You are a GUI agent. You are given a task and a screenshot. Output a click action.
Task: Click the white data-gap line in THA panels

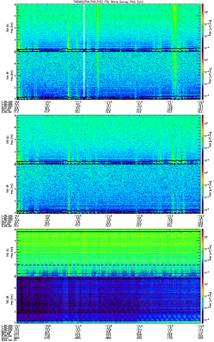point(84,51)
